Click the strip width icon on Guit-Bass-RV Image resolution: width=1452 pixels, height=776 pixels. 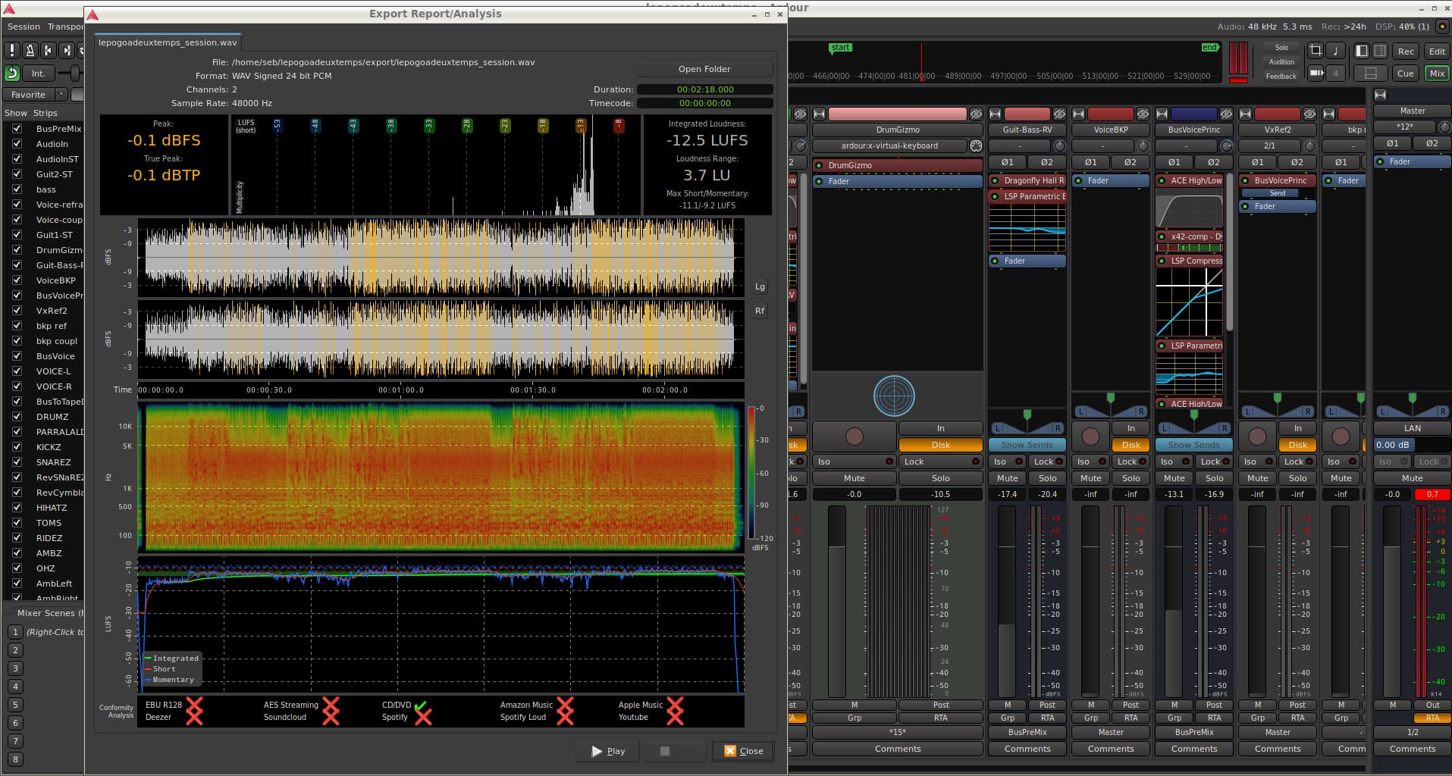[x=995, y=114]
